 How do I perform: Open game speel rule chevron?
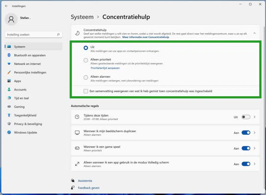(254, 148)
